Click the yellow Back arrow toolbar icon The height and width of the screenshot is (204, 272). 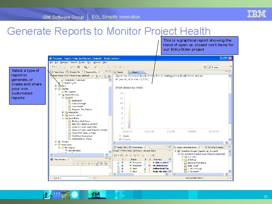tap(120, 67)
